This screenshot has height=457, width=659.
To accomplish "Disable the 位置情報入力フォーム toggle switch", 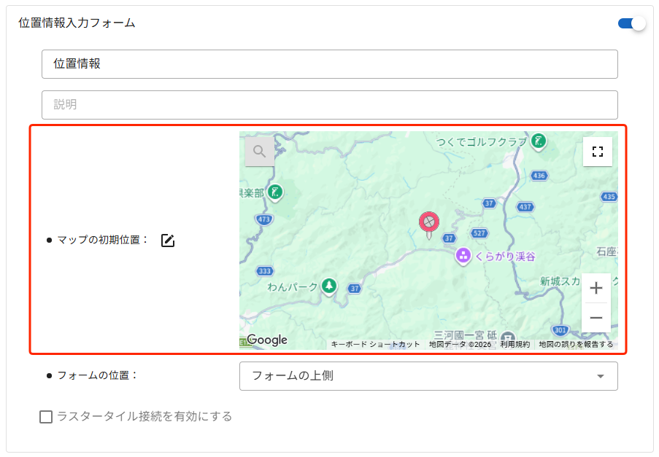I will [x=631, y=23].
